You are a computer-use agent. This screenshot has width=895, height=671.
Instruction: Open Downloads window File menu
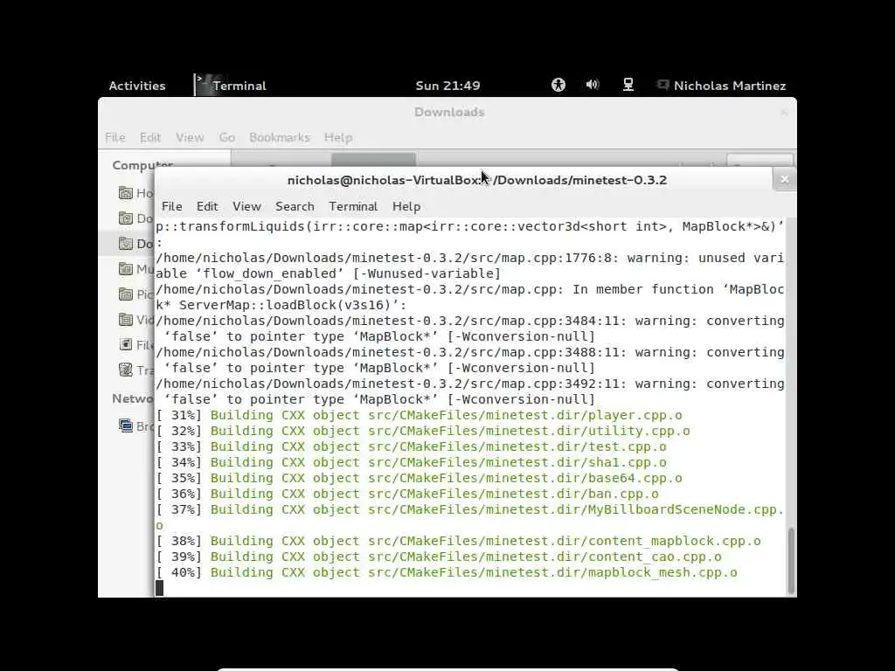click(114, 137)
